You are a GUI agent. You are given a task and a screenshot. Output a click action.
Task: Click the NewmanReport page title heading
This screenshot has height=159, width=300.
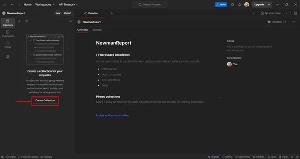coord(114,43)
